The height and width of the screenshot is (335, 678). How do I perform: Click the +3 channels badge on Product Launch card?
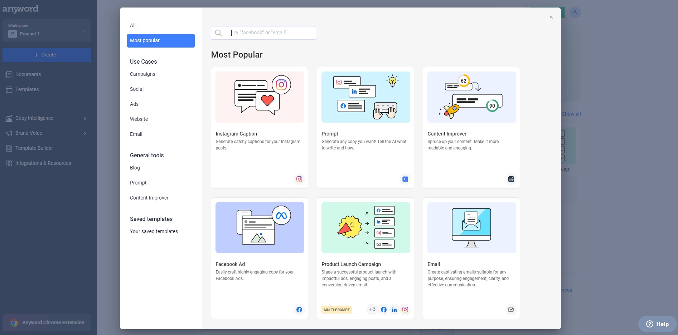coord(372,309)
